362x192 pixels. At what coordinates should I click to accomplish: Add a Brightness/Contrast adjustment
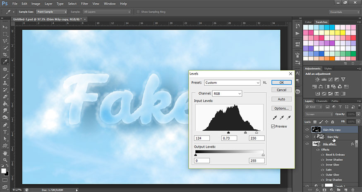click(x=317, y=80)
